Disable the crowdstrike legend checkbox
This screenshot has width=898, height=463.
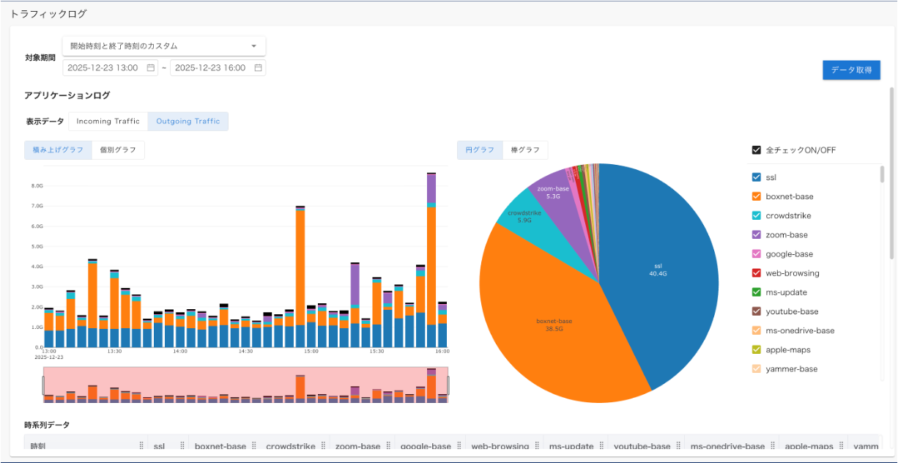point(757,215)
